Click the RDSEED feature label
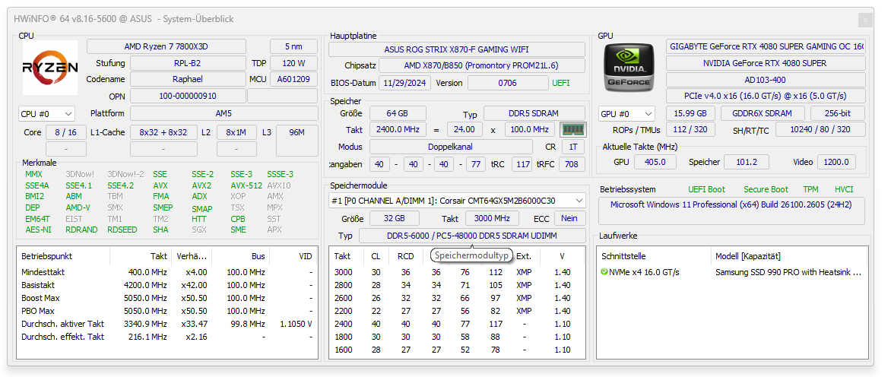Viewport: 891px width, 377px height. pyautogui.click(x=122, y=230)
